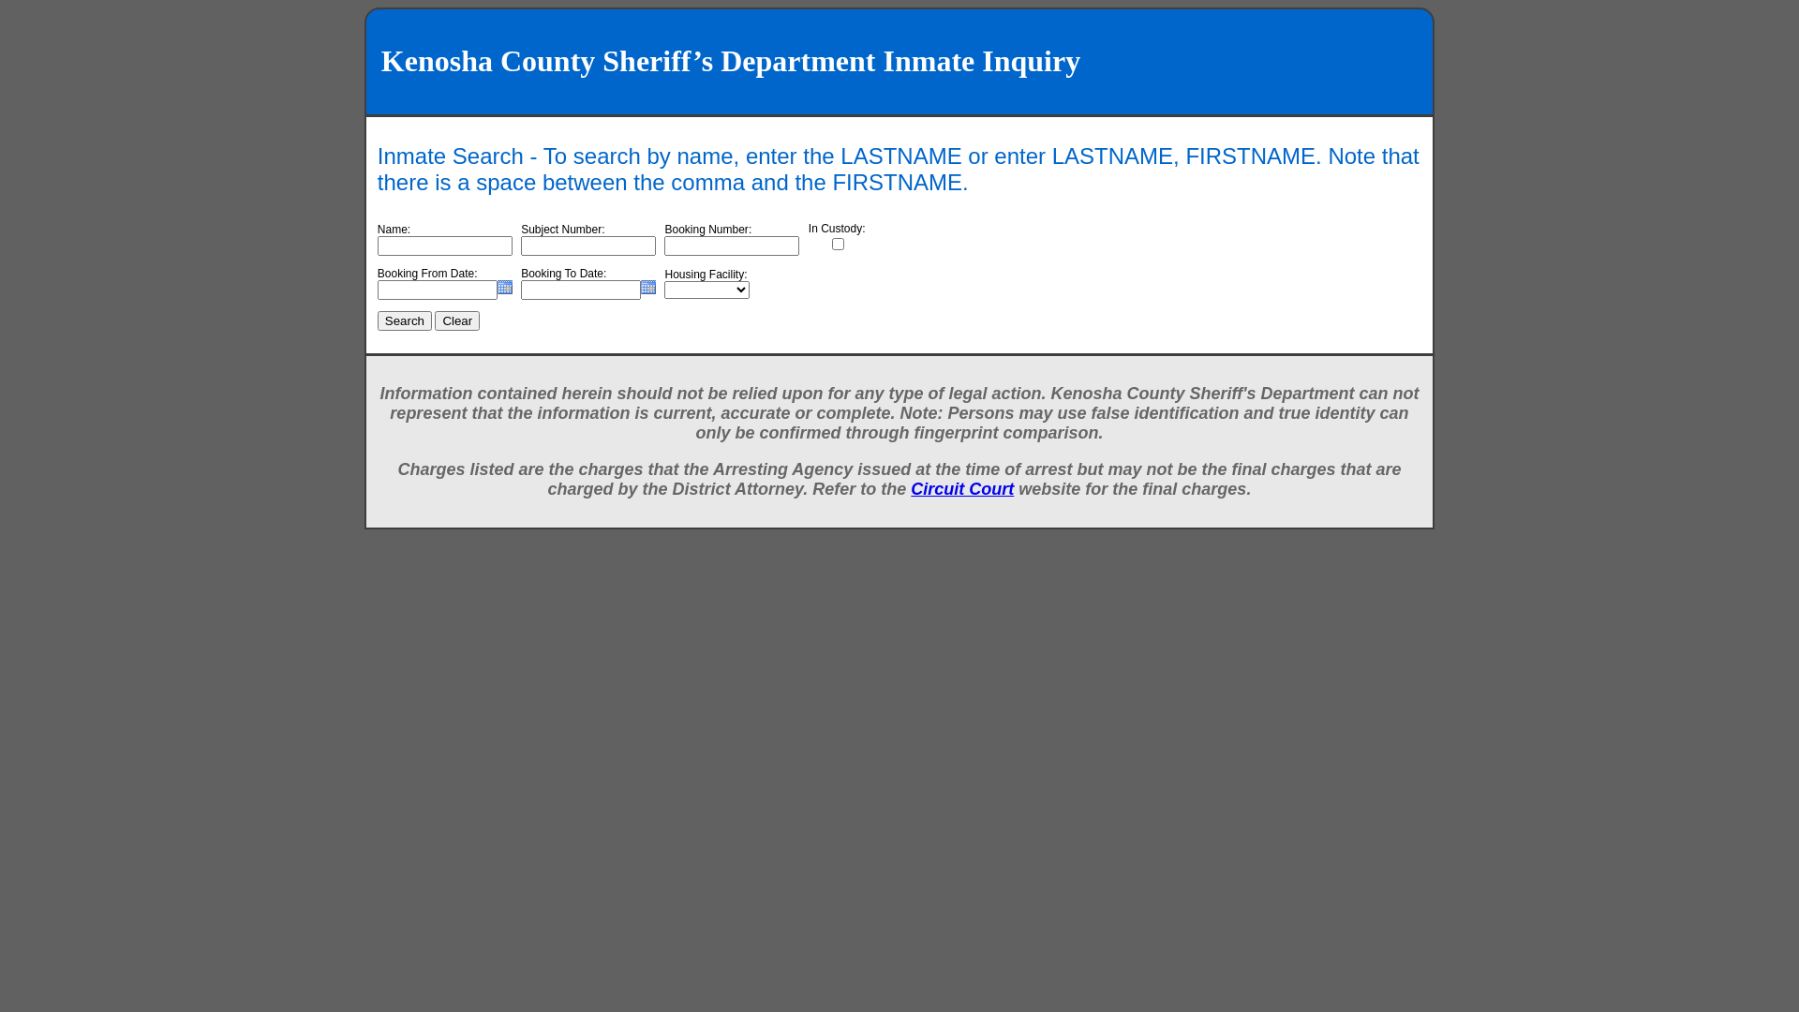Click the Search button

[x=404, y=320]
